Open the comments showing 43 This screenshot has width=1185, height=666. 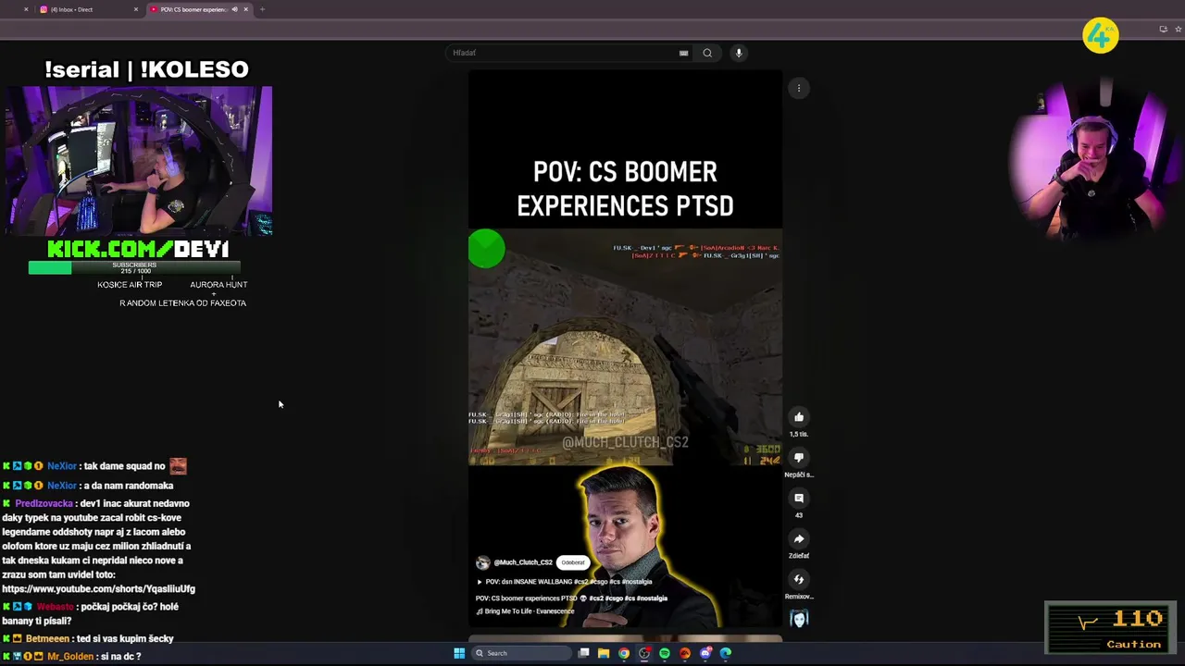coord(798,499)
